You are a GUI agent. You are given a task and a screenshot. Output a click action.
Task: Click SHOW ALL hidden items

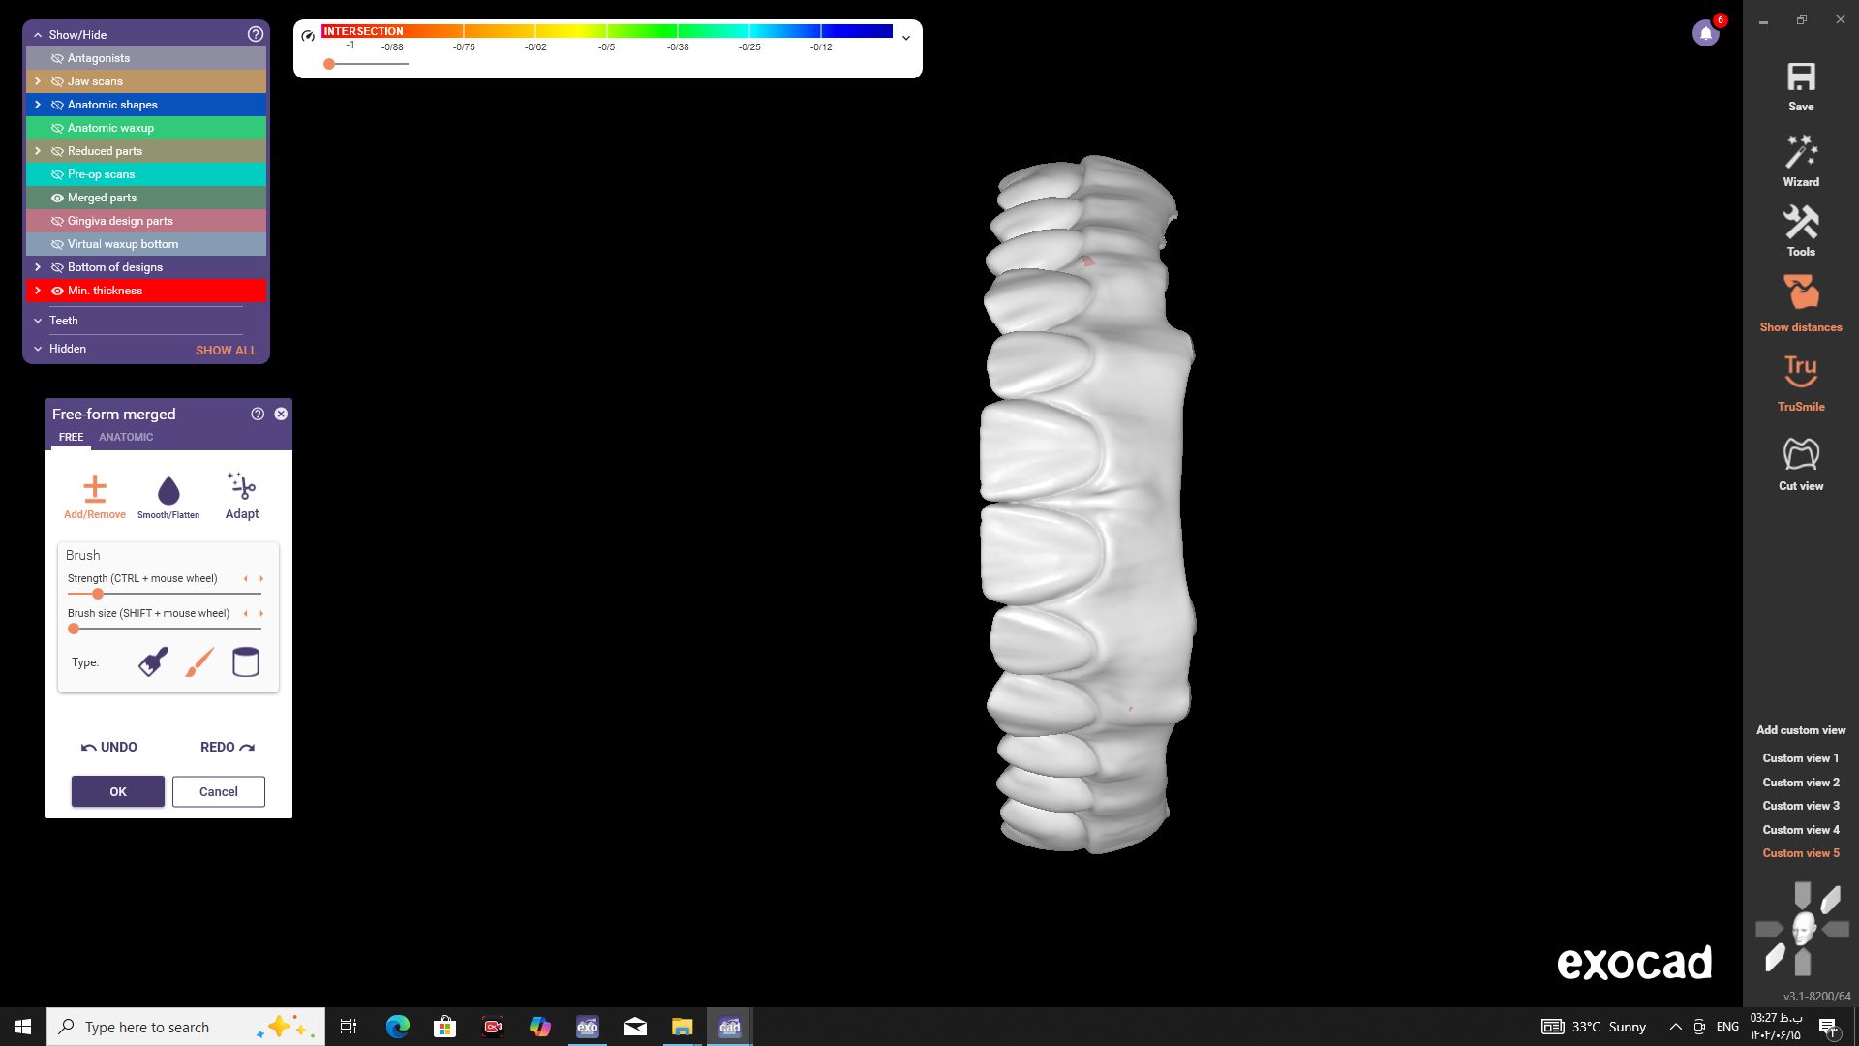(226, 350)
